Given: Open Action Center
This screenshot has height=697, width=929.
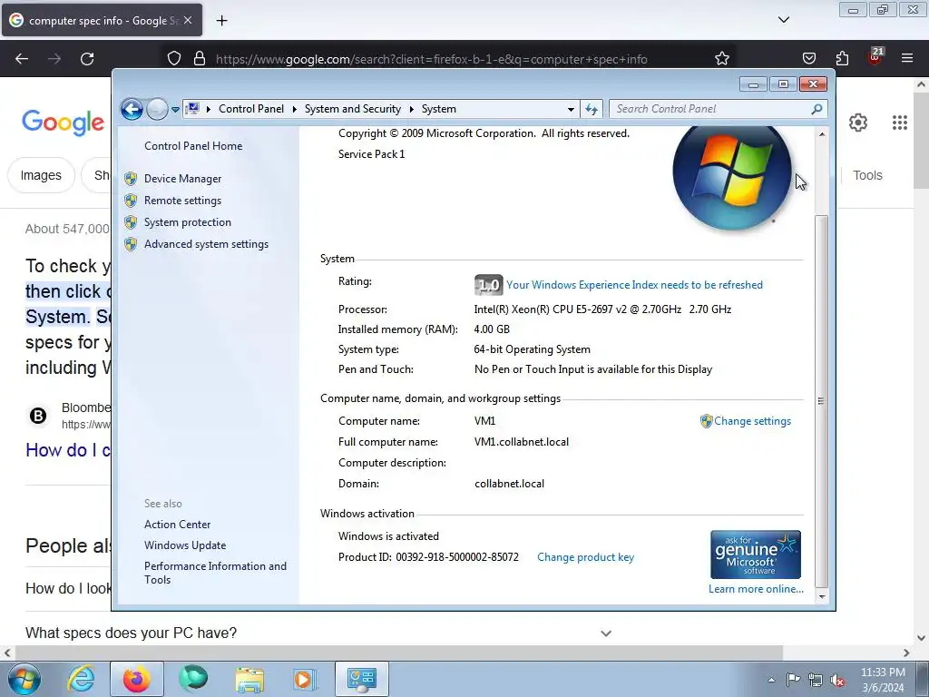Looking at the screenshot, I should tap(177, 525).
